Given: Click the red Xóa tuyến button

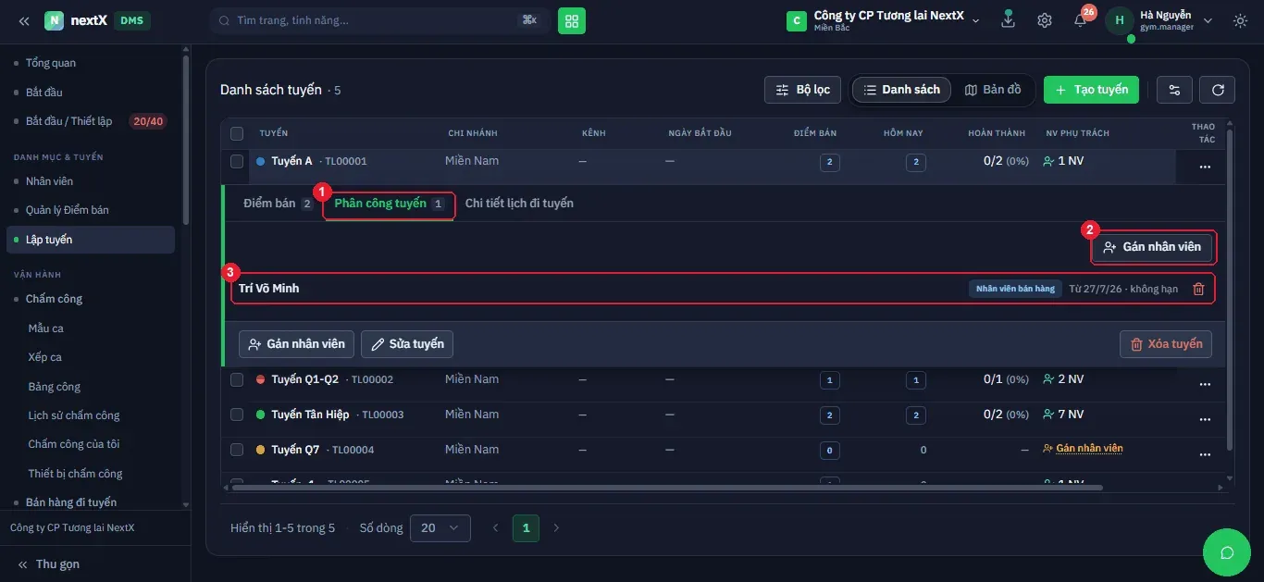Looking at the screenshot, I should pyautogui.click(x=1166, y=344).
